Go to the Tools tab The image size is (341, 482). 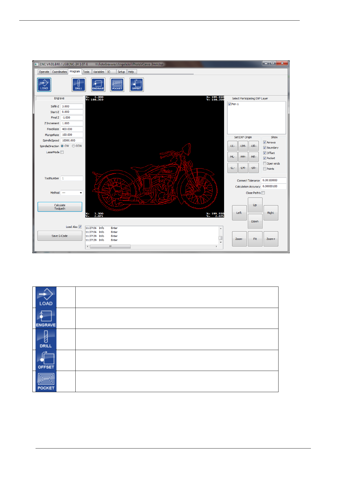(x=86, y=72)
